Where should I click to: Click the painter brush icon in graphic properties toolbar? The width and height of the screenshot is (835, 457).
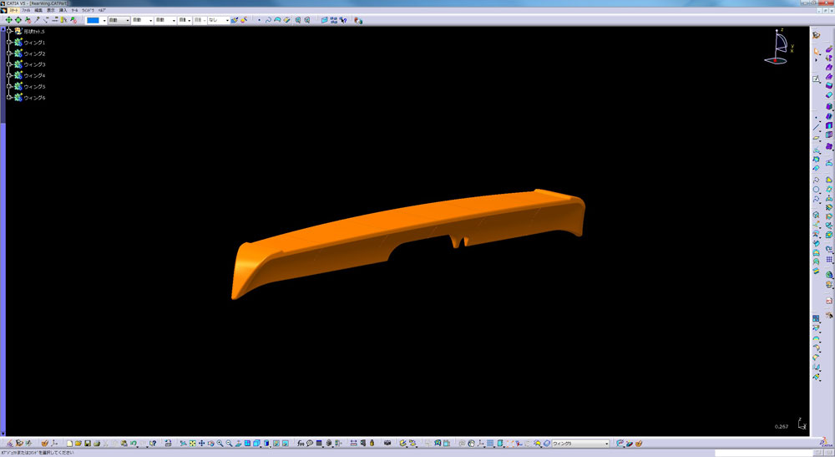[235, 20]
